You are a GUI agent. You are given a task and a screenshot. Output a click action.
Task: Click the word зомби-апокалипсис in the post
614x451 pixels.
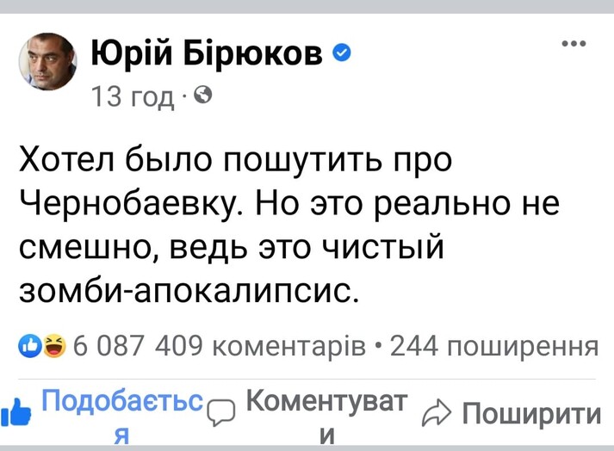187,290
